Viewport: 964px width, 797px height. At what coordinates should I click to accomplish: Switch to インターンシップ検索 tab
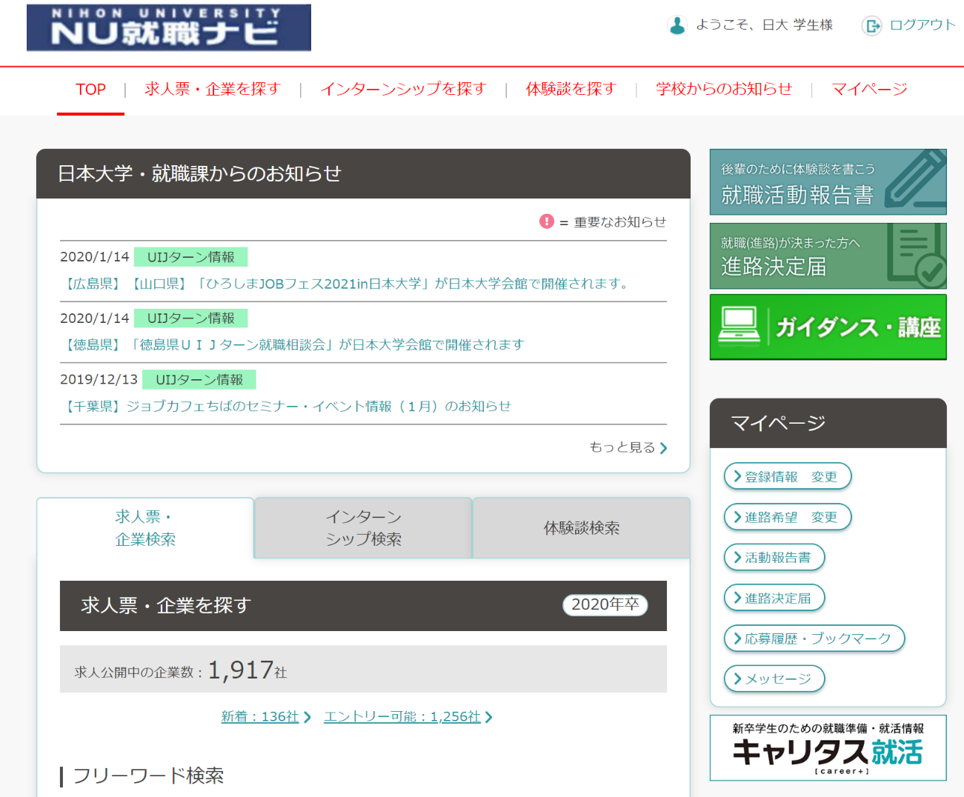point(363,528)
